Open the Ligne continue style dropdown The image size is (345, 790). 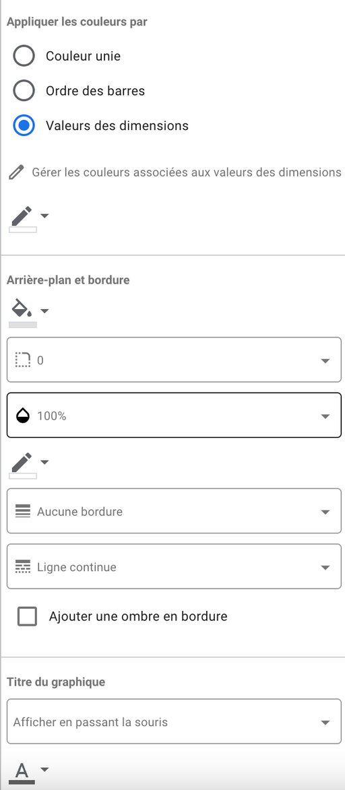(174, 566)
